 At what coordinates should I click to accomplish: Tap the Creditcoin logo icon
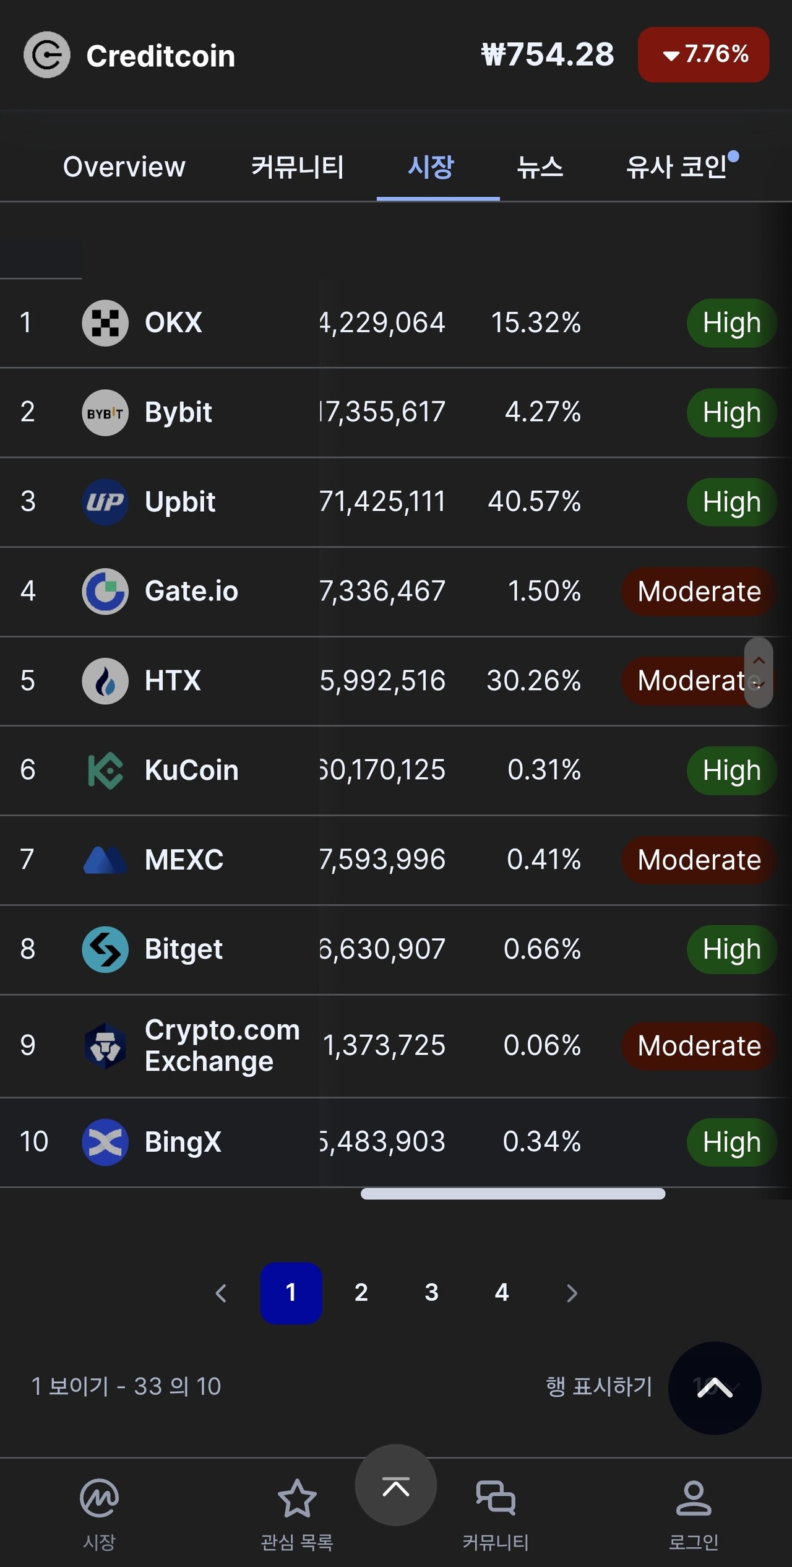click(46, 55)
